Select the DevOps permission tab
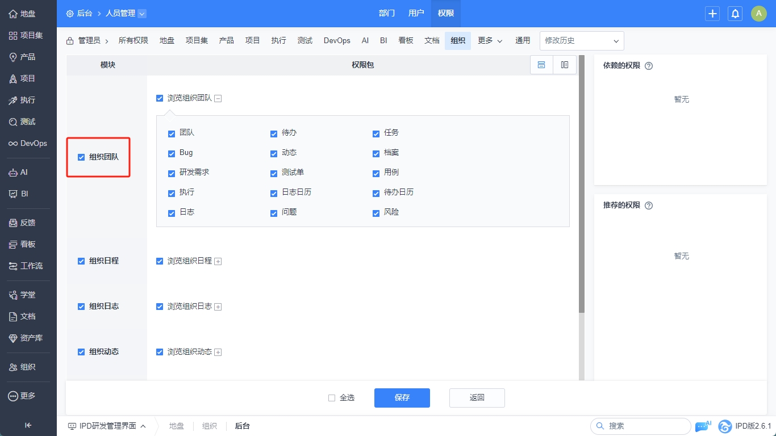 click(337, 41)
